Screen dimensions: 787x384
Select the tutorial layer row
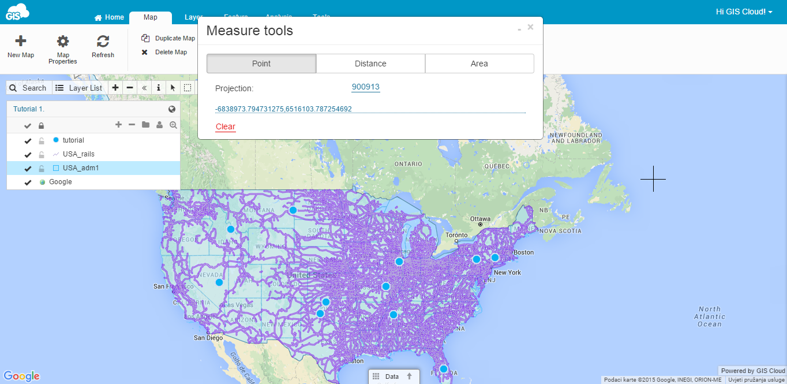(x=93, y=140)
